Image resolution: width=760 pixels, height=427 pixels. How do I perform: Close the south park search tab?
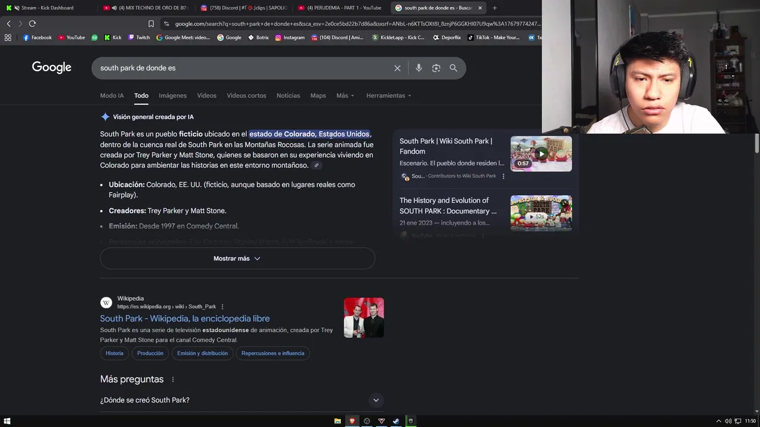coord(480,8)
